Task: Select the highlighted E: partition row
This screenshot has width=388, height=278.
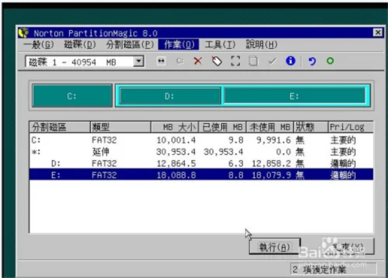Action: pos(201,175)
